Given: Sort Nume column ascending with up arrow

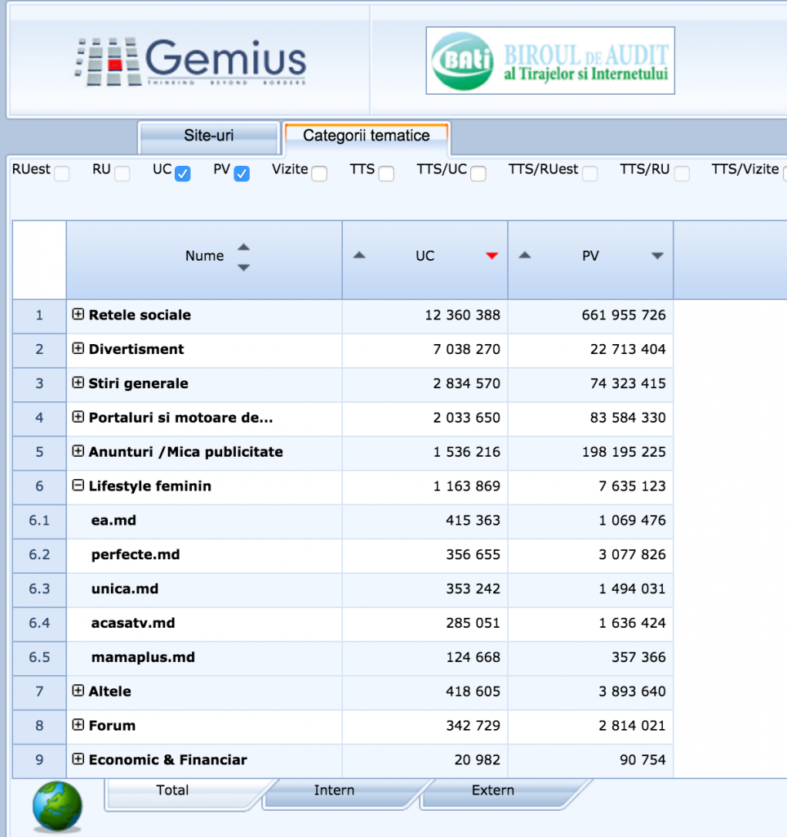Looking at the screenshot, I should [x=243, y=247].
